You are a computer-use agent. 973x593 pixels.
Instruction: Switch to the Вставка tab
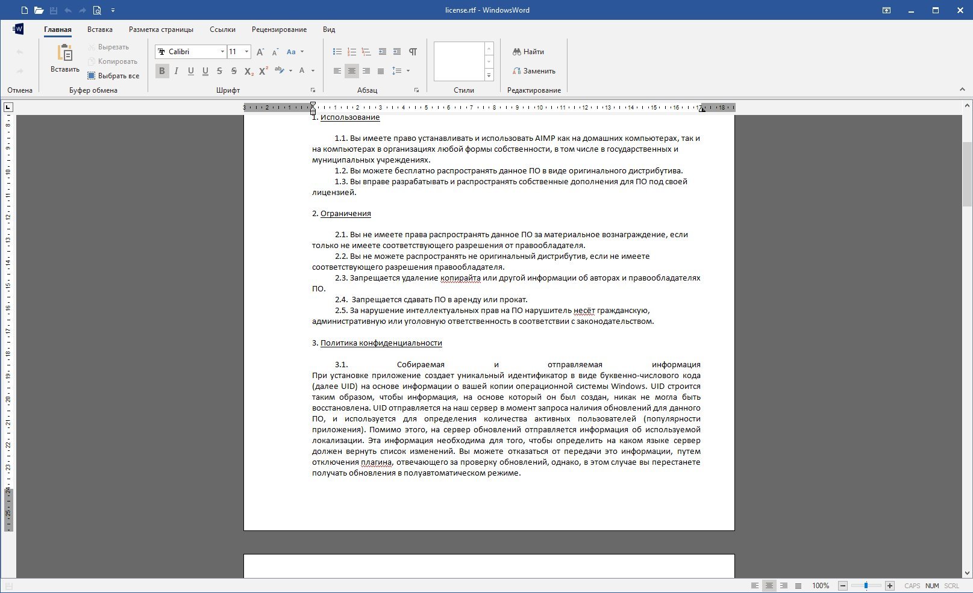(x=99, y=29)
